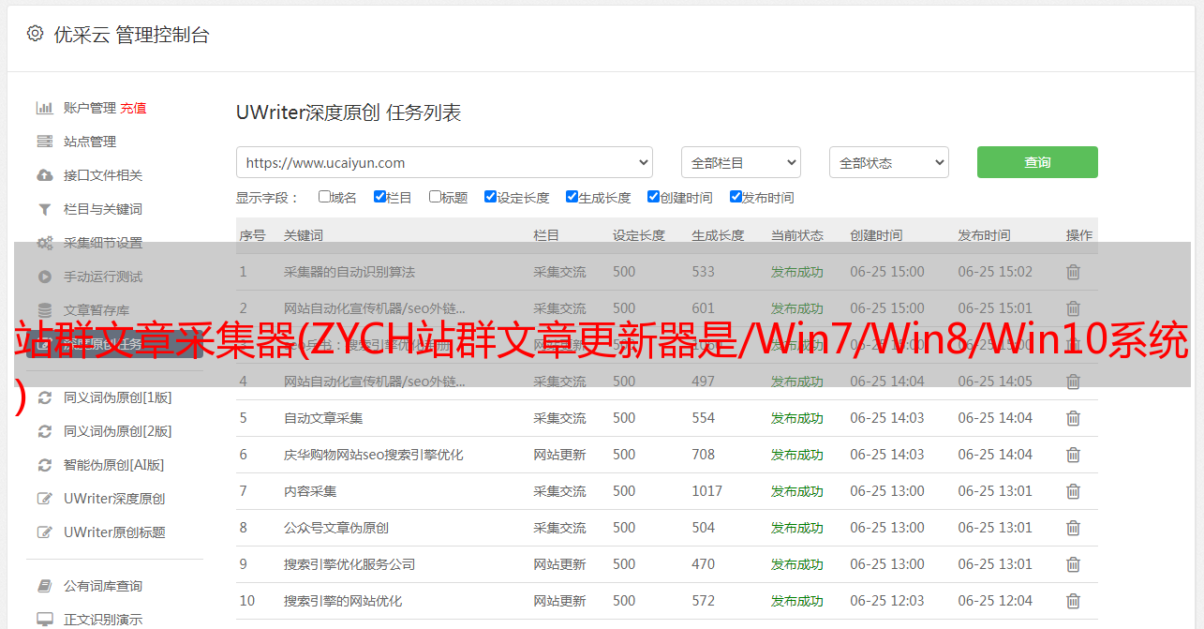This screenshot has height=629, width=1204.
Task: Click the UWriter深度原创 任务列表 heading
Action: [349, 112]
